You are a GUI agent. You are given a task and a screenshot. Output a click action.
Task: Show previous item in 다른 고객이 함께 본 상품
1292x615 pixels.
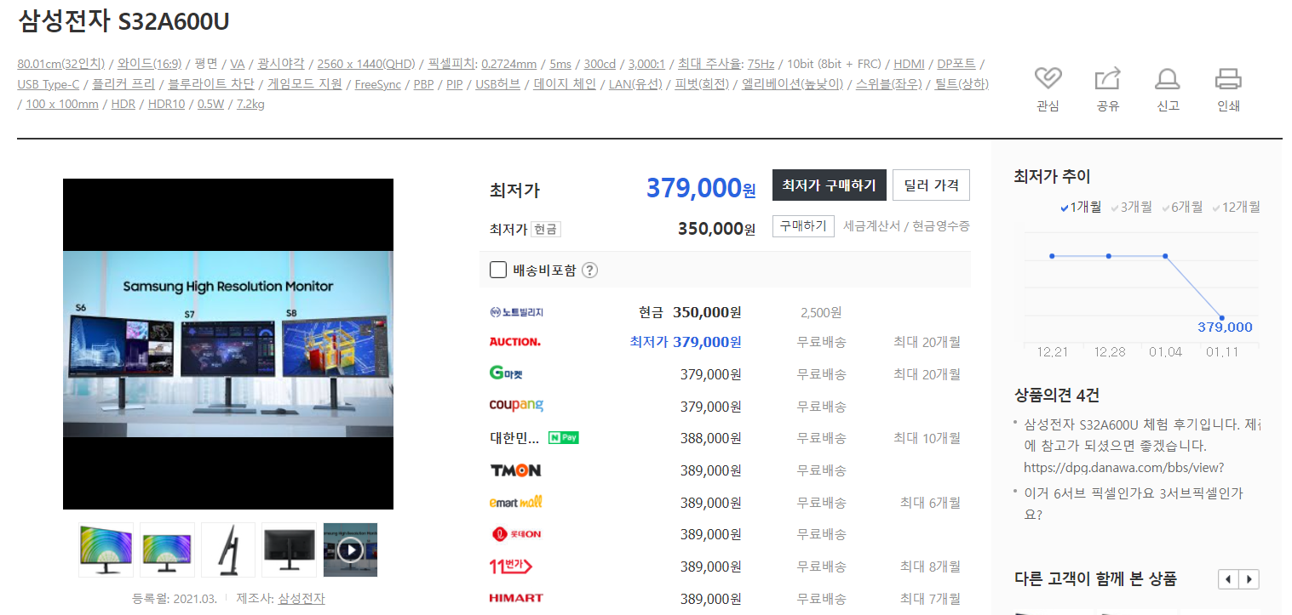coord(1228,579)
